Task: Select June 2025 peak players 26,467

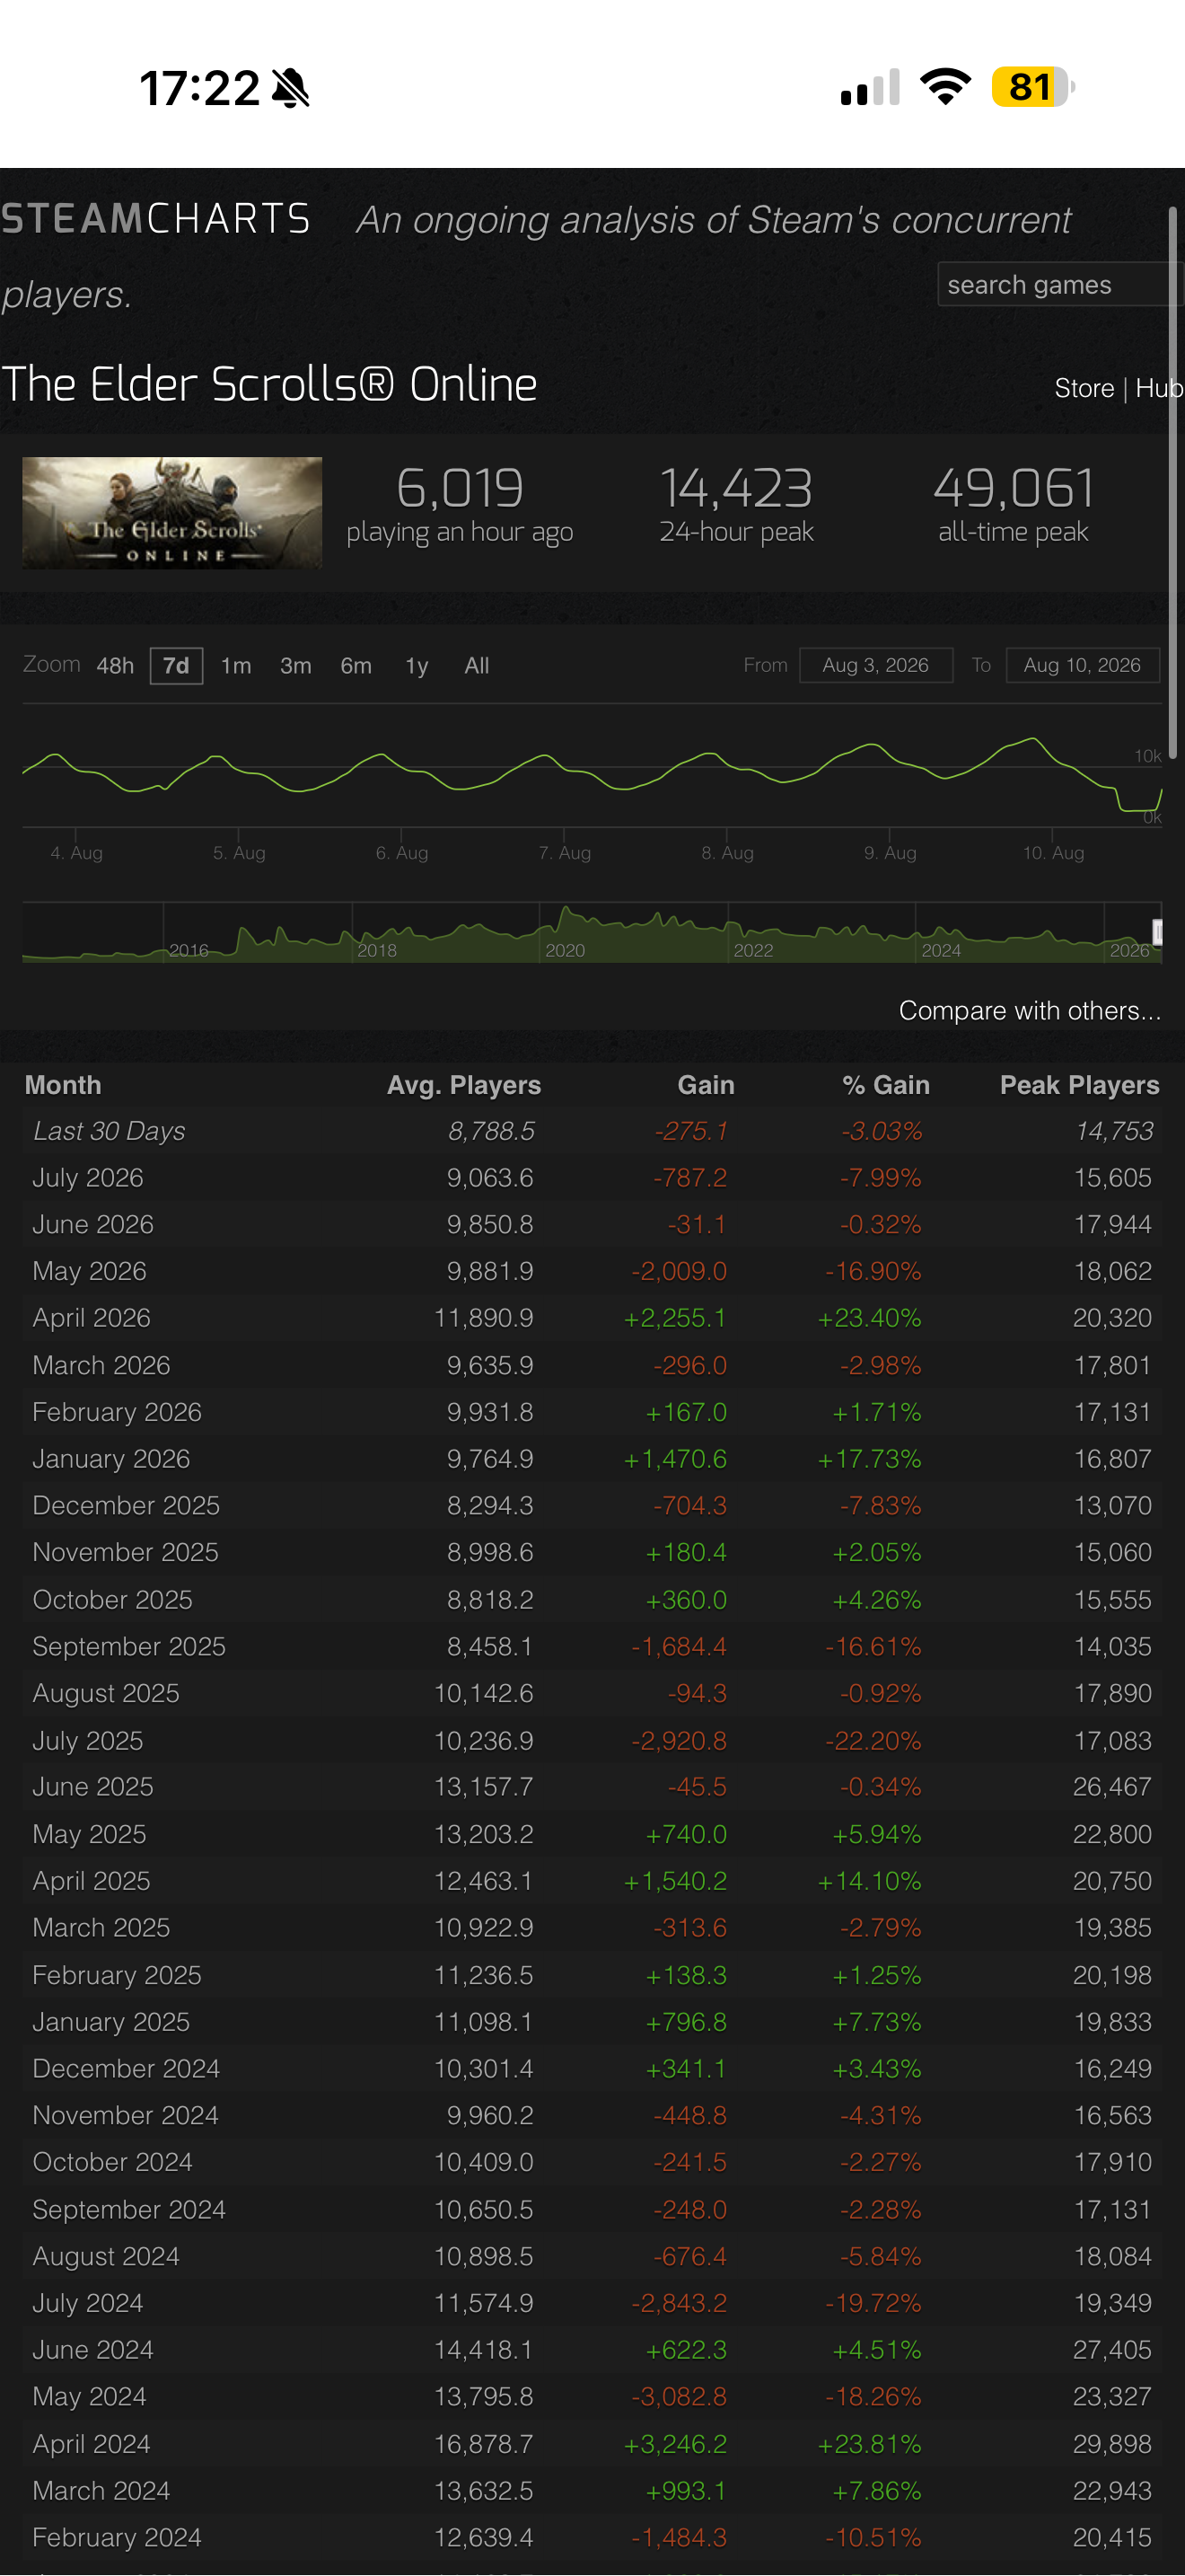Action: [x=1112, y=1787]
